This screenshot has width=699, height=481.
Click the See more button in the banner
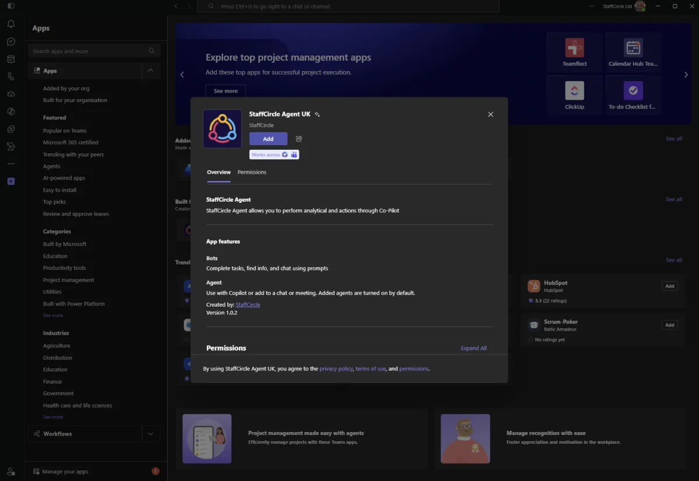225,91
